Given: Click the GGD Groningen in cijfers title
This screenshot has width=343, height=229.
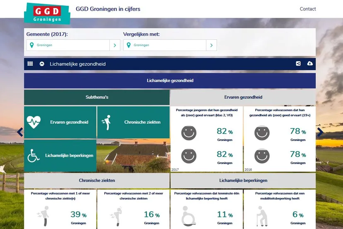Looking at the screenshot, I should 108,9.
